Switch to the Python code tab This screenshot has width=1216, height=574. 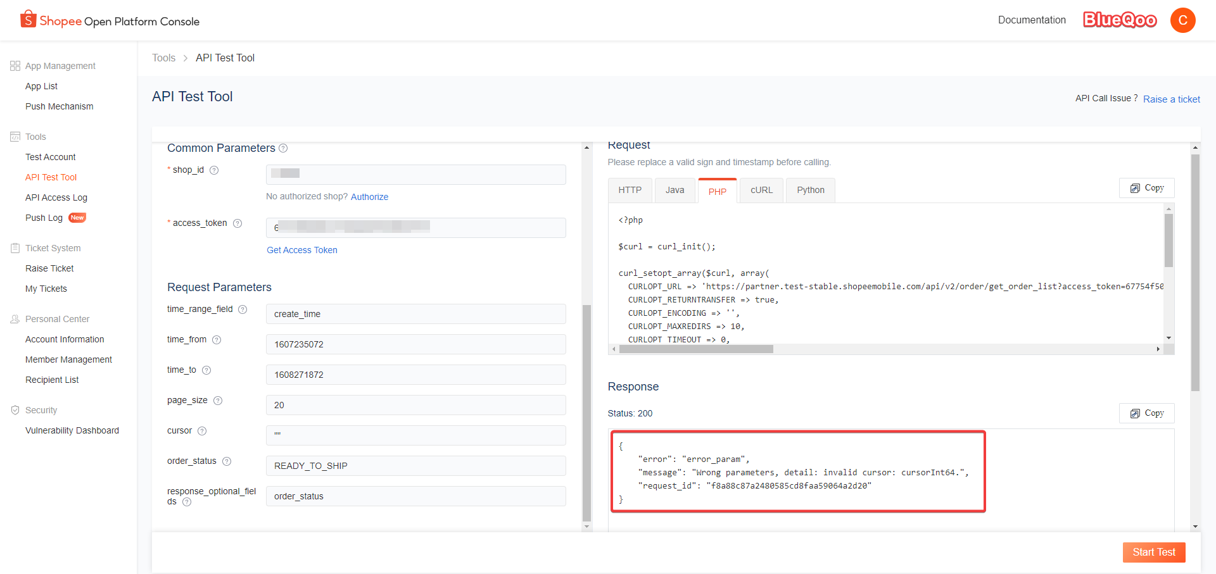(810, 190)
